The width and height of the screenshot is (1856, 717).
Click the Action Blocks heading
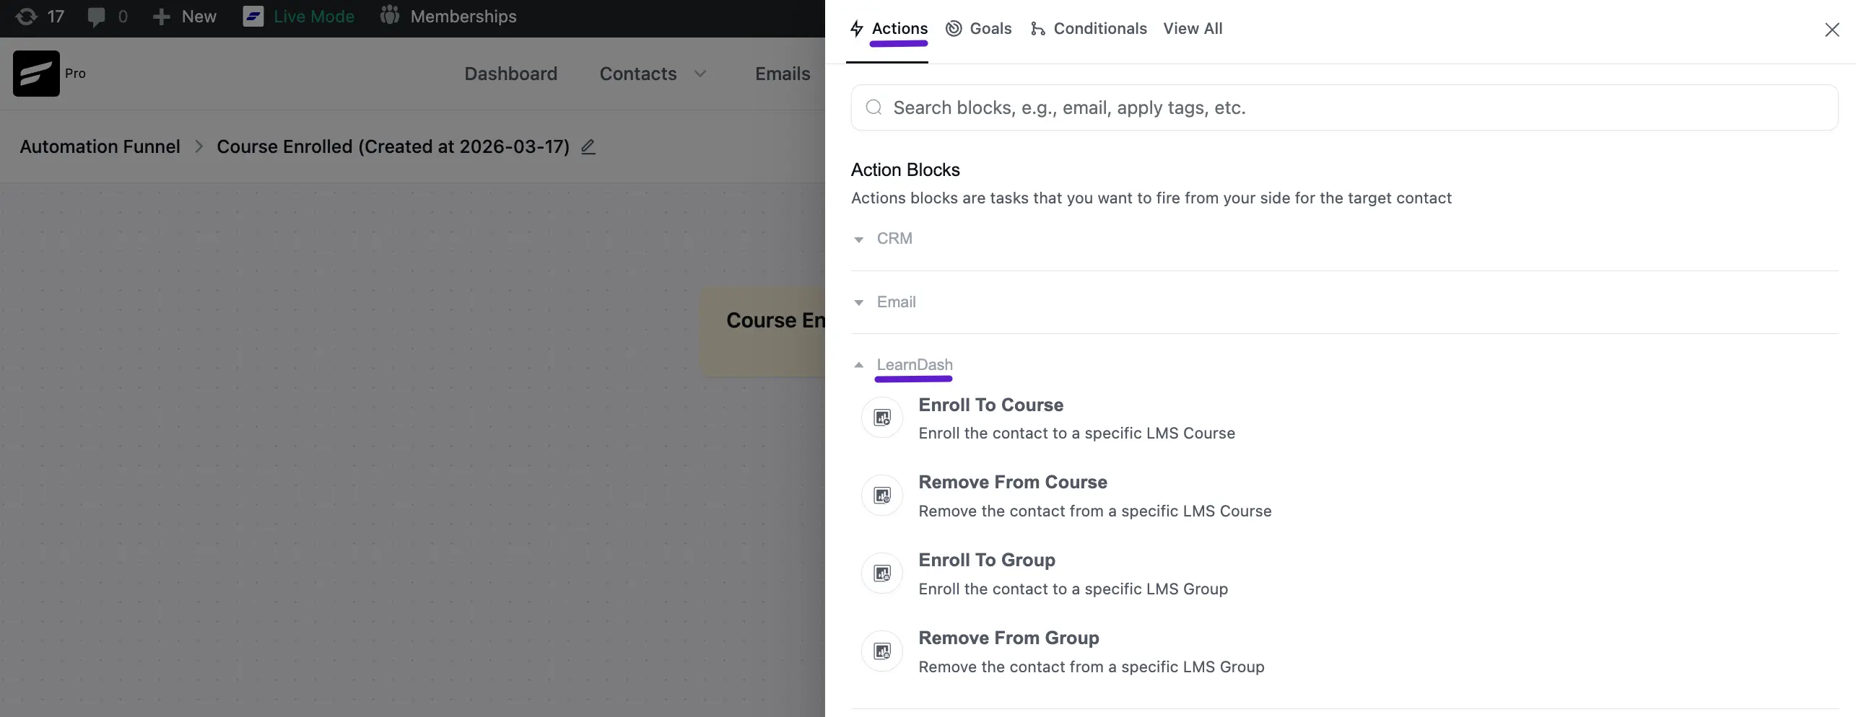pos(905,170)
